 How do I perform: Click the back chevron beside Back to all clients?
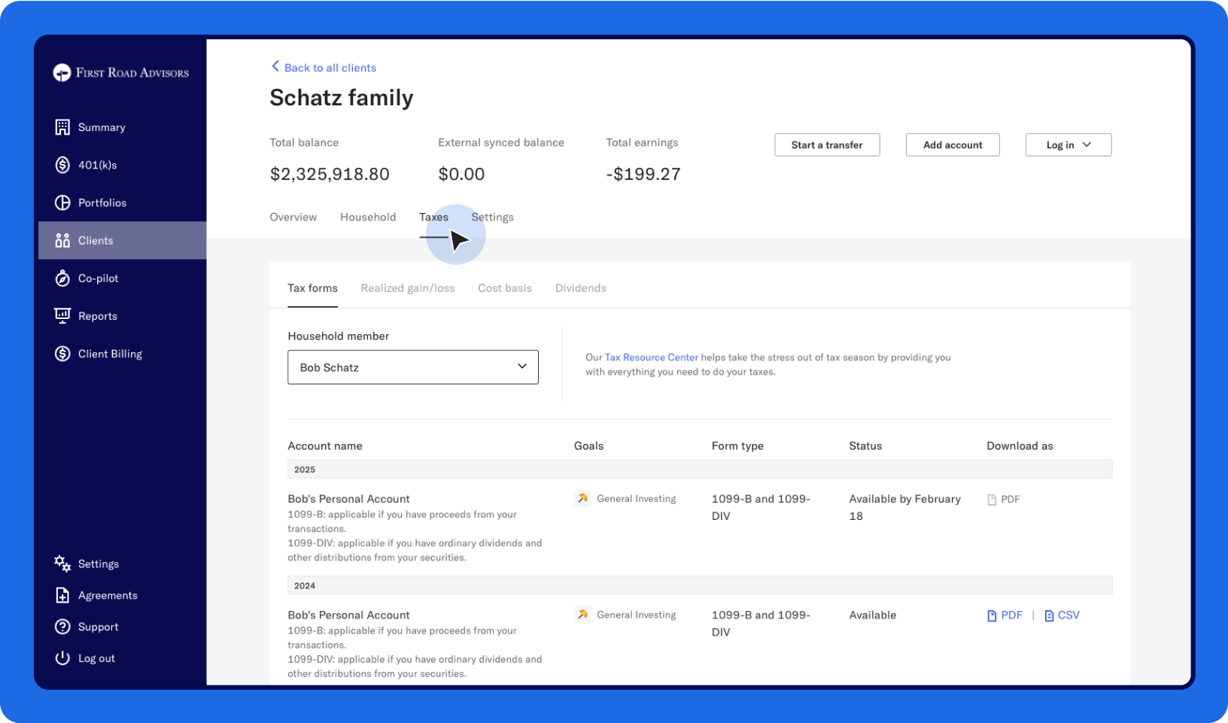click(x=275, y=66)
